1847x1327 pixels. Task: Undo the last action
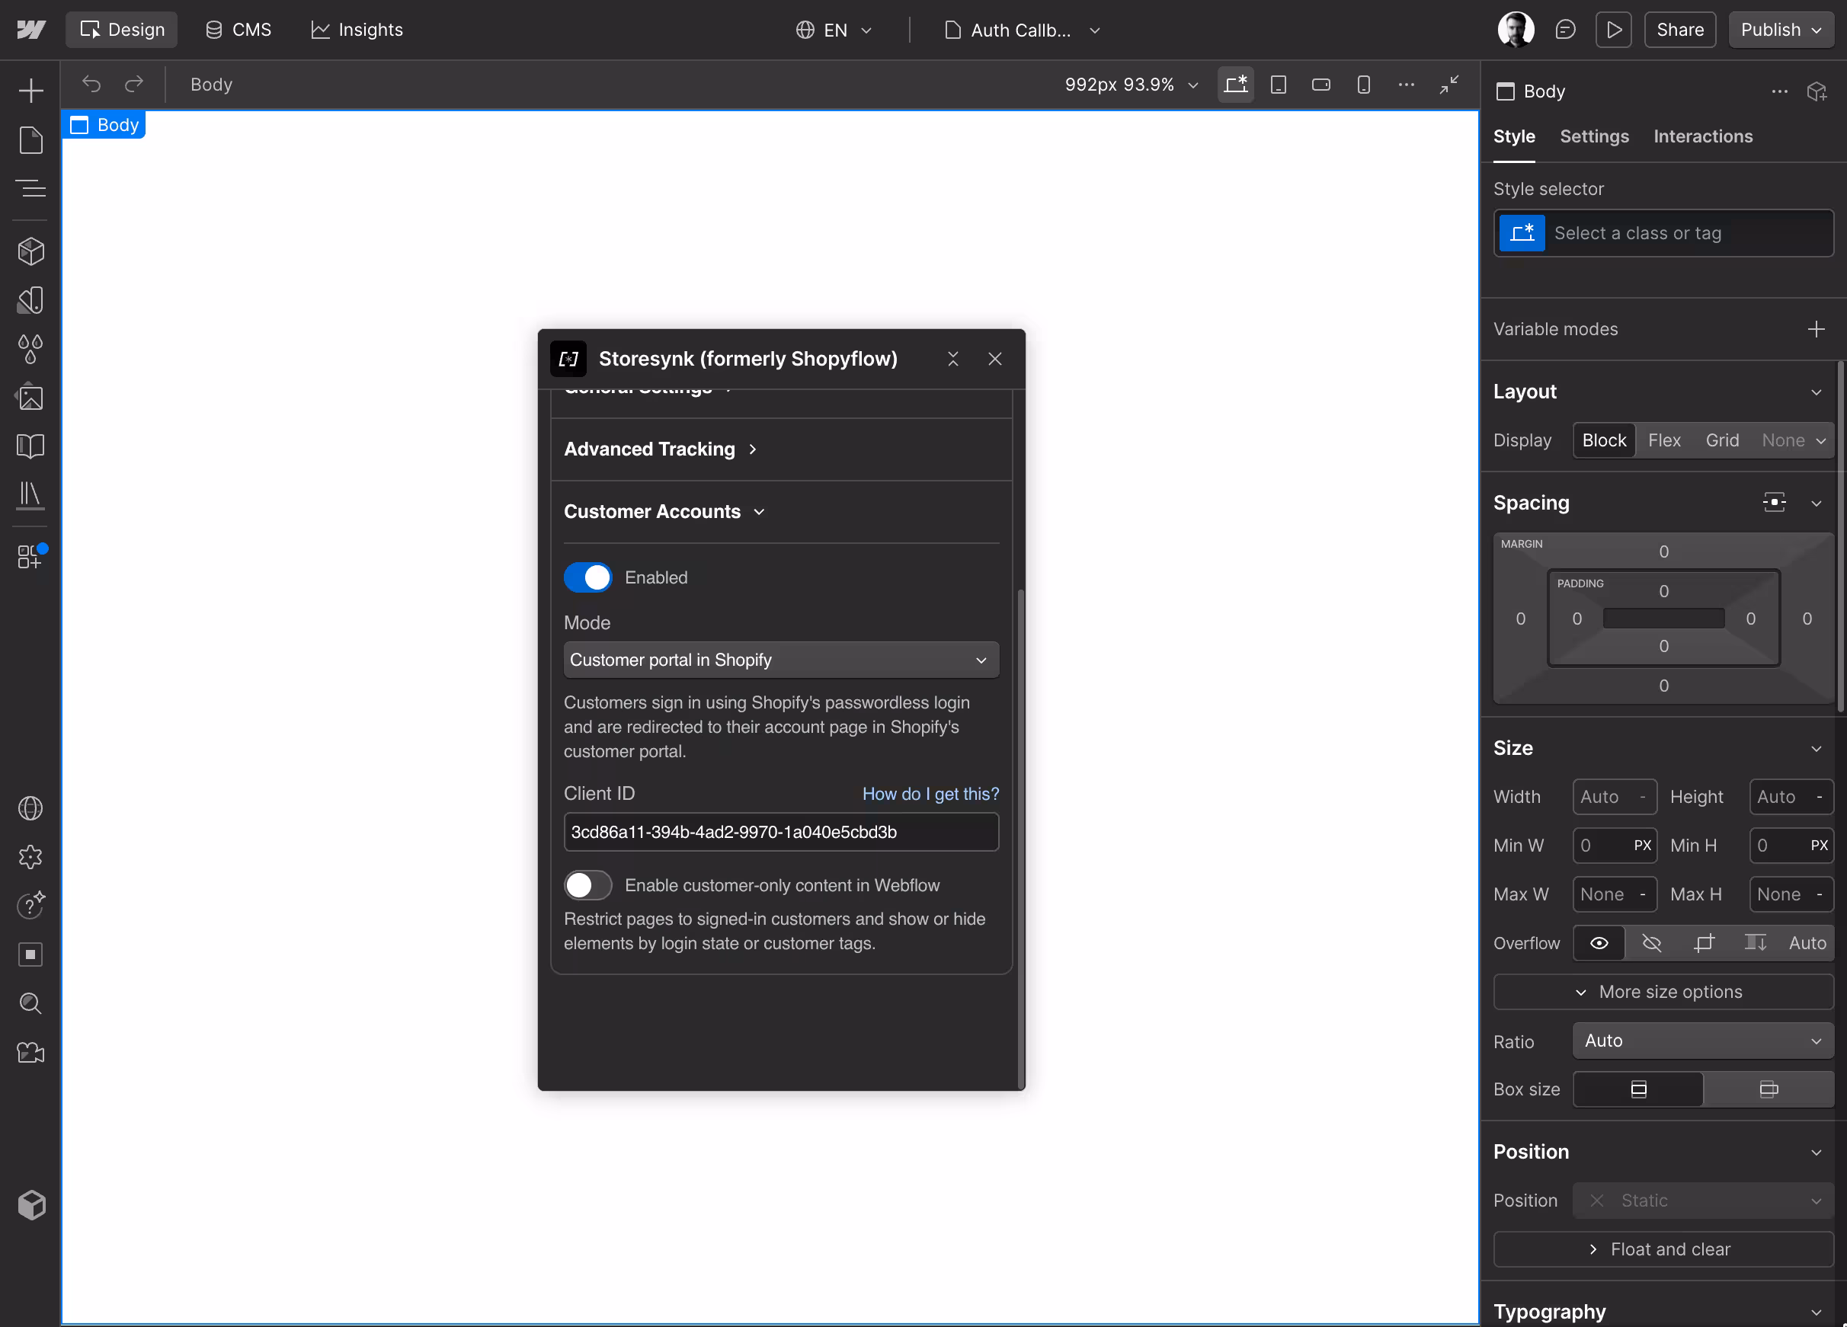click(x=91, y=85)
